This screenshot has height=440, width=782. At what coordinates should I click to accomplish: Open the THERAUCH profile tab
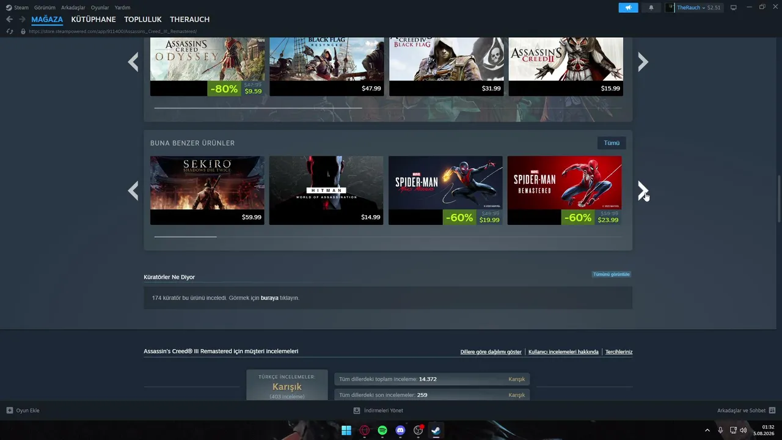pyautogui.click(x=189, y=20)
